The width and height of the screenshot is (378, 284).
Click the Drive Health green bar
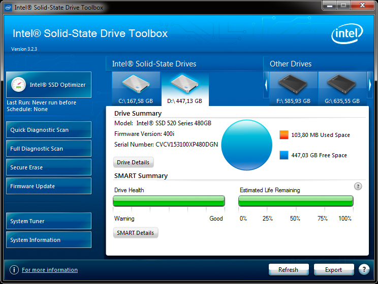click(x=169, y=201)
